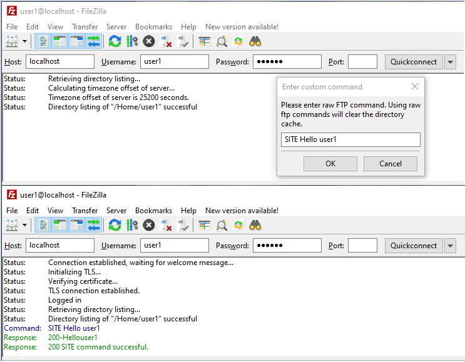
Task: Open Site Manager in the top window
Action: point(12,42)
